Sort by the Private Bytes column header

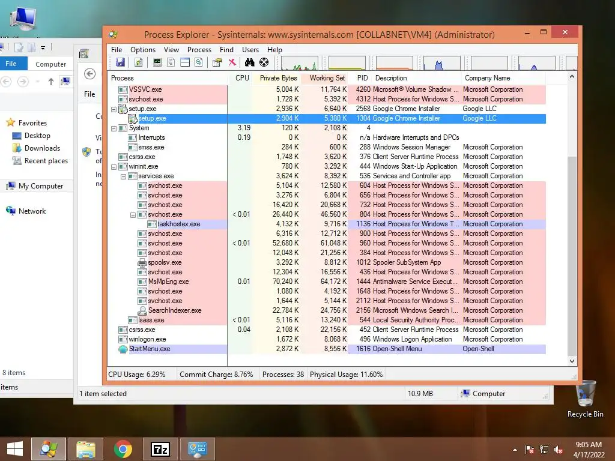pyautogui.click(x=276, y=78)
